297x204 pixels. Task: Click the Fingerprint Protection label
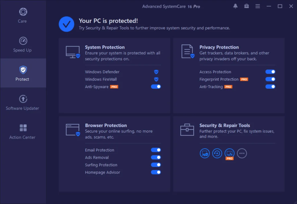219,79
